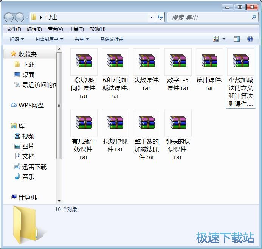Select the 有几瓶牛奶课件.rar archive icon

84,122
